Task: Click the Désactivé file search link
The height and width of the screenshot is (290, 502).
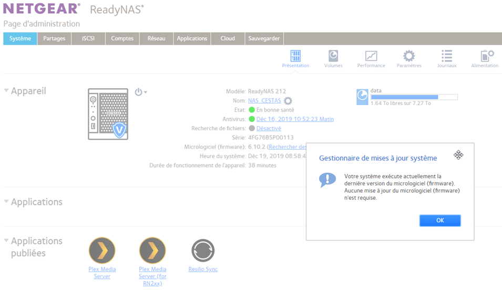Action: (269, 129)
